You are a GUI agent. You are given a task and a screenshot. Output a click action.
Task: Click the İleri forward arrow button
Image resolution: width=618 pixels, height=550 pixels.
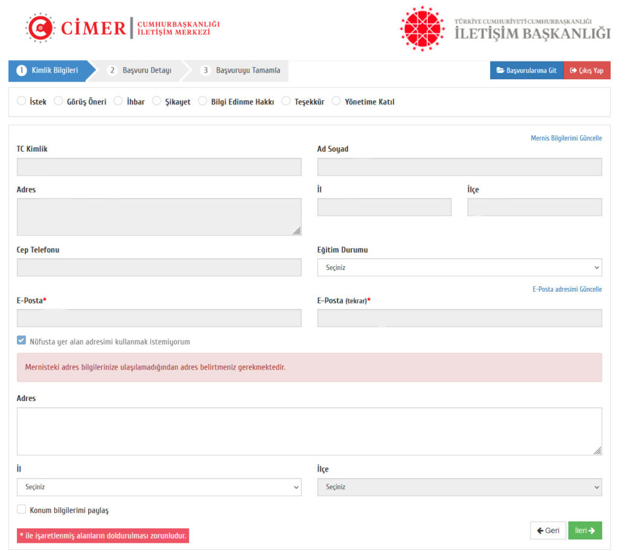(585, 531)
